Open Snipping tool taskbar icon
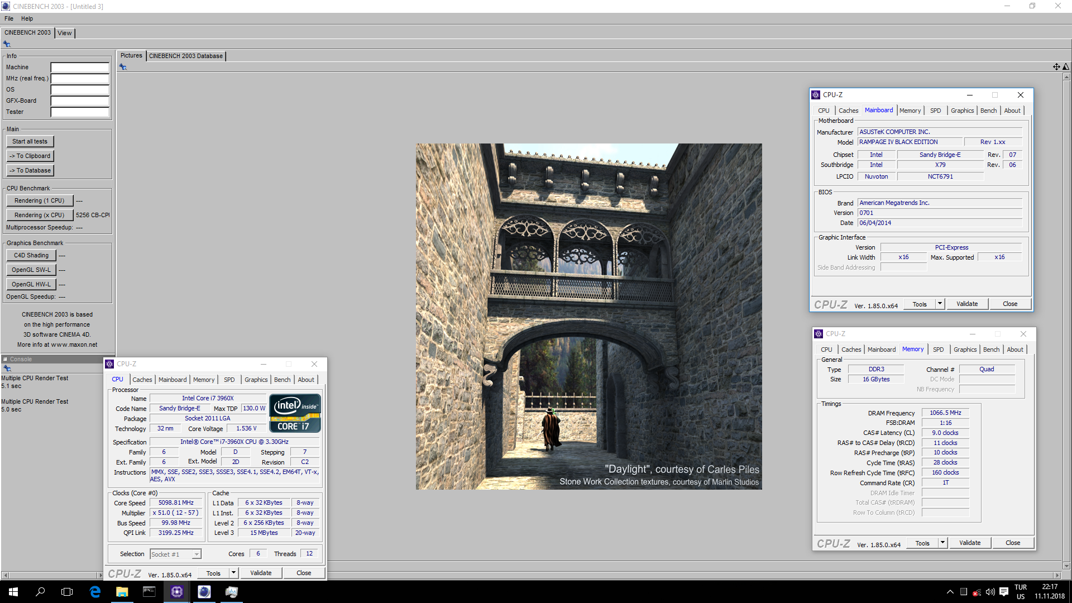Viewport: 1072px width, 603px height. 231,592
